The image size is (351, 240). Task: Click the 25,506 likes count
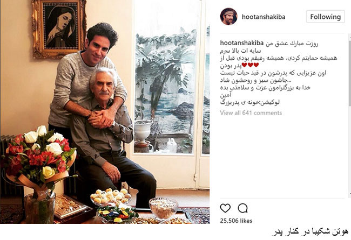pyautogui.click(x=236, y=221)
